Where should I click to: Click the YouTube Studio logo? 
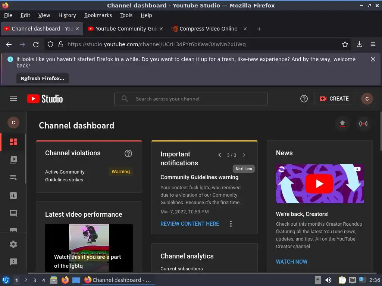coord(45,99)
